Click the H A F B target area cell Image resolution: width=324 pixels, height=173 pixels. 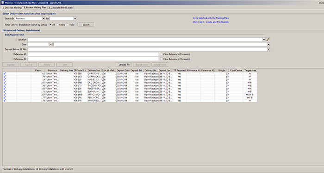[250, 95]
